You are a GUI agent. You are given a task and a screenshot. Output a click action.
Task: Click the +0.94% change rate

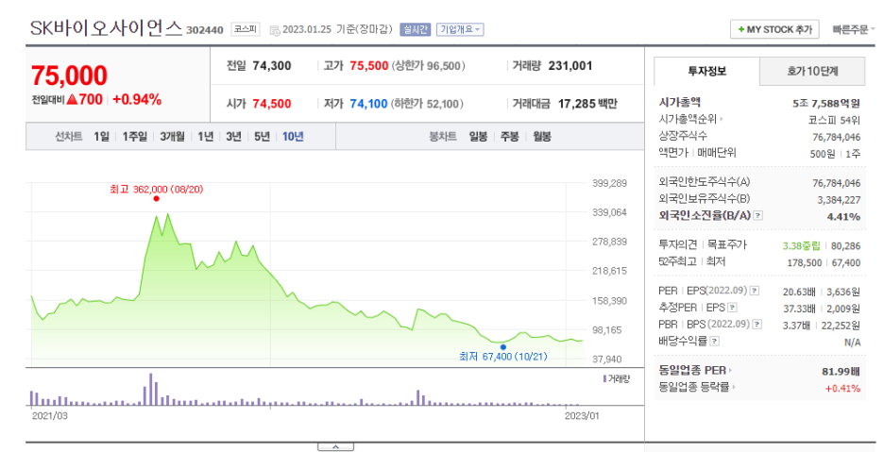(137, 100)
